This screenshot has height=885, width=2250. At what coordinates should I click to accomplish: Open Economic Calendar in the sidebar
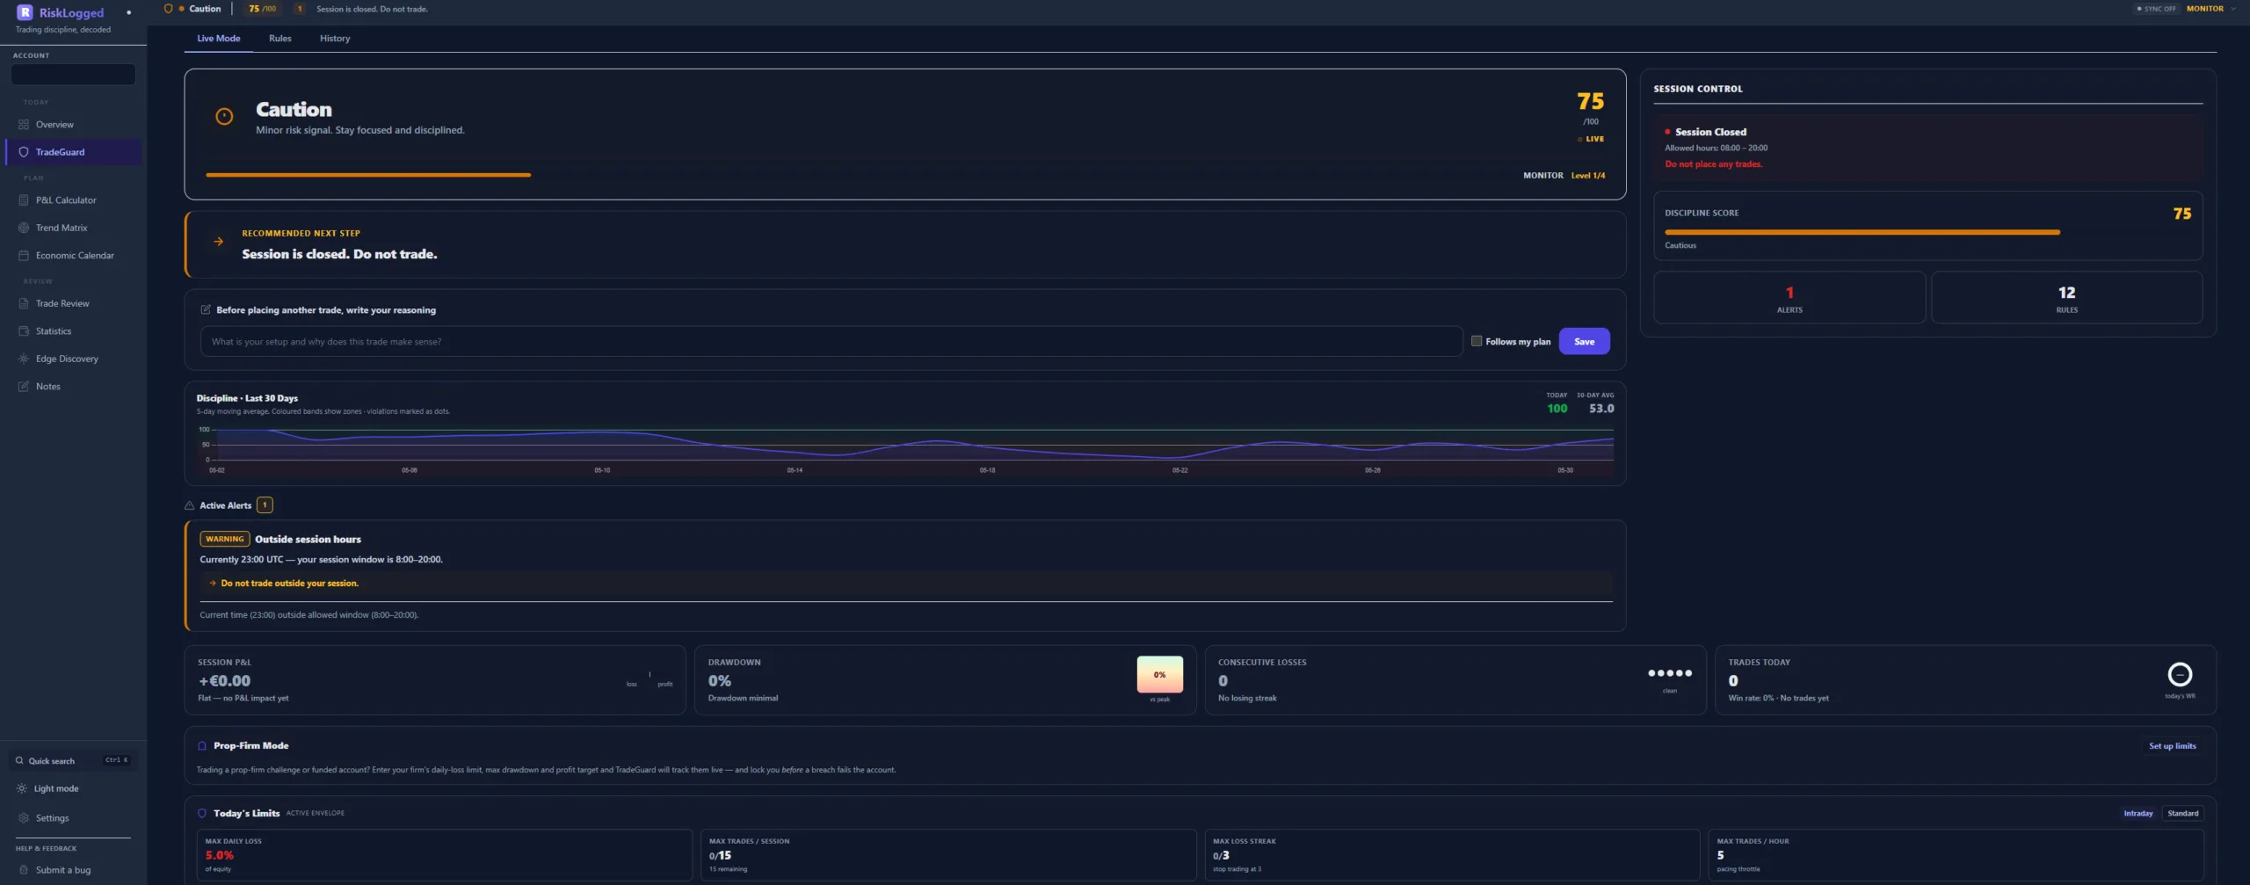pos(74,256)
